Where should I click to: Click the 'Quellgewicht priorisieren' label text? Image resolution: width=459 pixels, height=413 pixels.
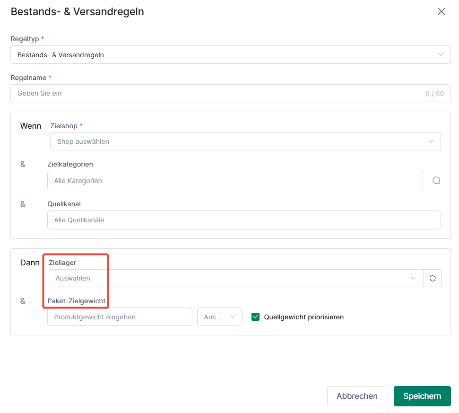tap(303, 317)
